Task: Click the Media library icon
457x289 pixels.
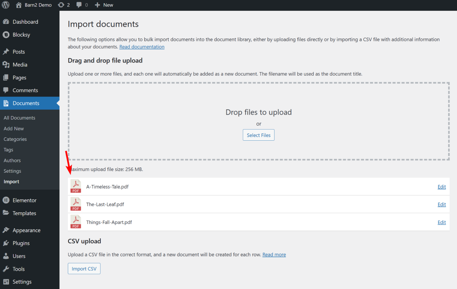Action: pyautogui.click(x=6, y=65)
